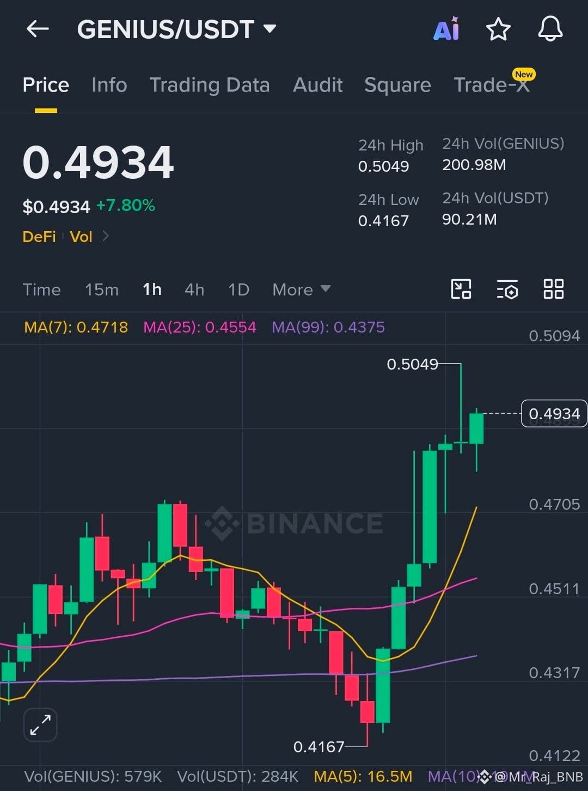
Task: Tap the DeFi category tag
Action: (39, 237)
